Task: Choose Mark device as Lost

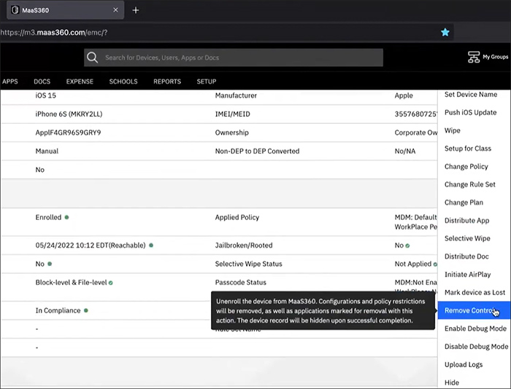Action: coord(474,292)
